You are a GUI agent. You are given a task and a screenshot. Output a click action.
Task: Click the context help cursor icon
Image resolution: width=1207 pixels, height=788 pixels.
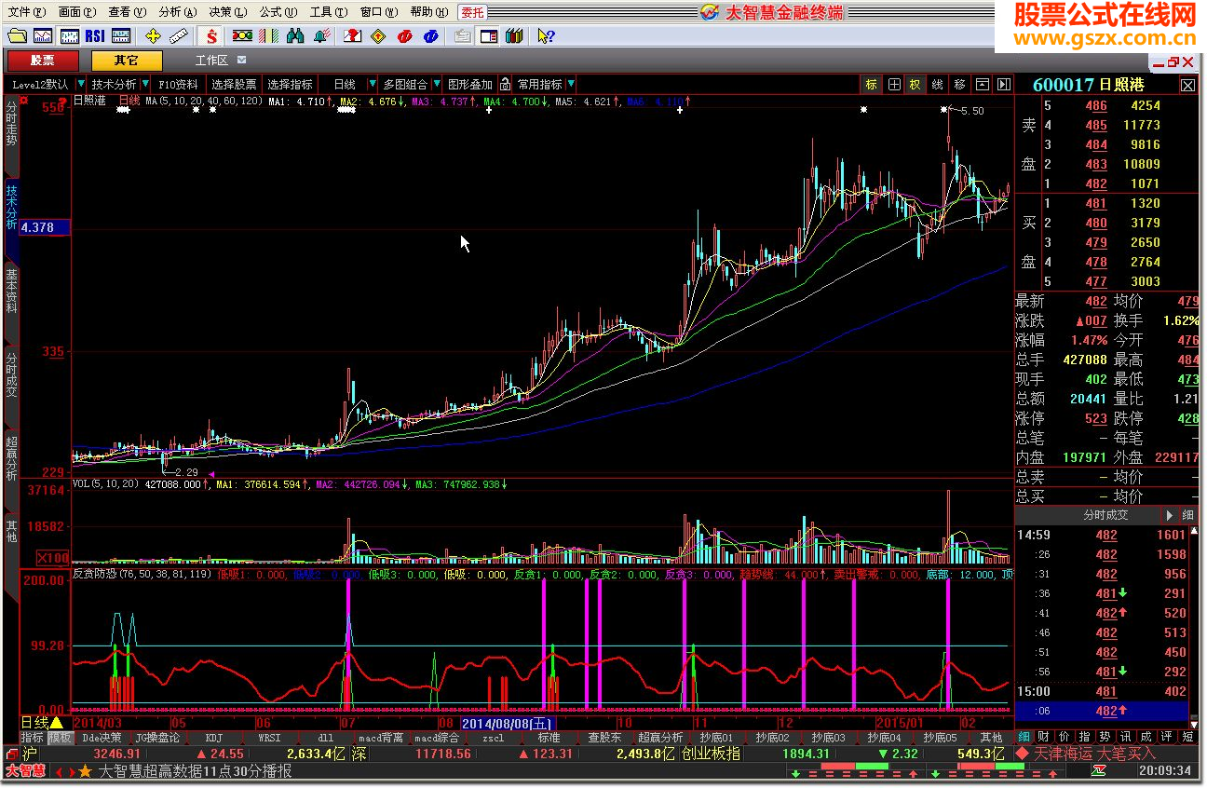point(547,36)
